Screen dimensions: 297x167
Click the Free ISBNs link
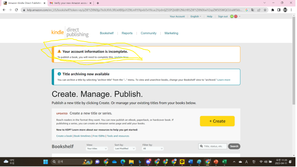point(99,136)
